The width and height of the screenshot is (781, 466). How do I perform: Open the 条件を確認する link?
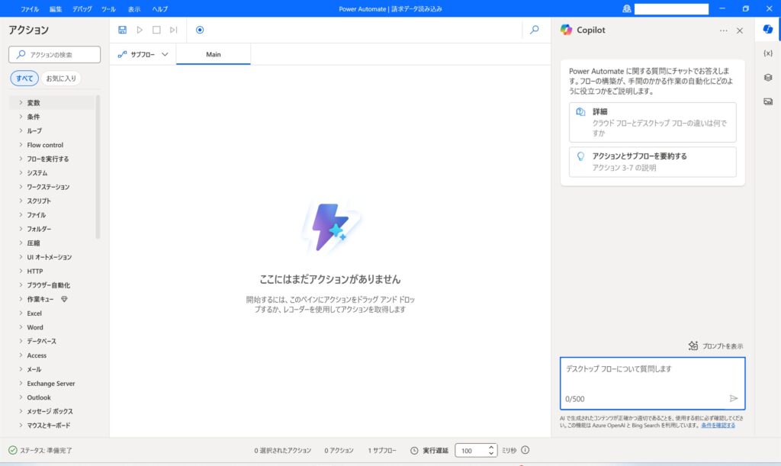point(718,426)
